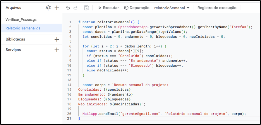Select the Relatorio_semanal.gs file
261x125 pixels.
pos(32,28)
